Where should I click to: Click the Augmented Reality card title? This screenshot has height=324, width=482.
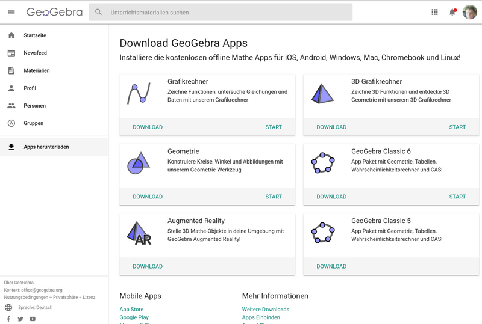tap(196, 221)
